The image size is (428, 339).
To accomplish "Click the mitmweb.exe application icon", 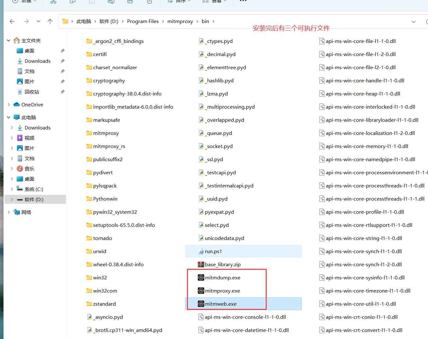I will [x=201, y=304].
